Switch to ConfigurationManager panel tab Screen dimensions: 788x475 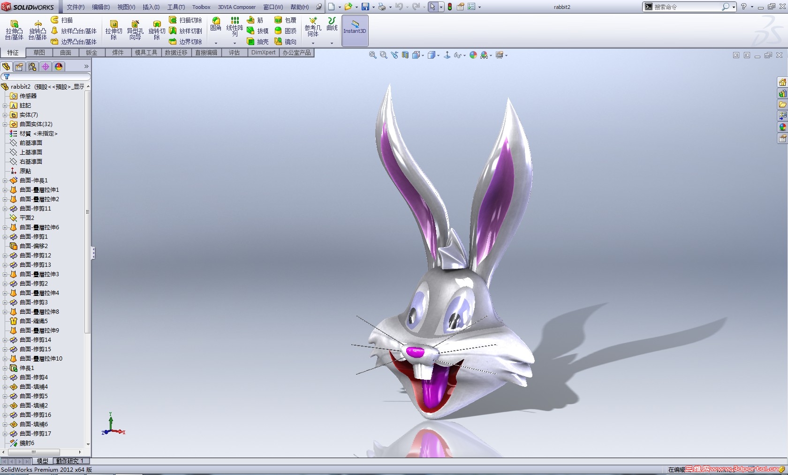(32, 67)
